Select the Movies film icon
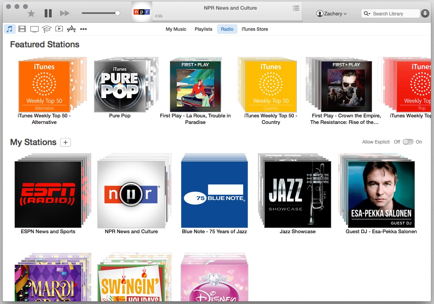Screen dimensions: 434x304 [x=22, y=29]
